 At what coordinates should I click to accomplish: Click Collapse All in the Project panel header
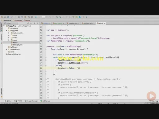31,23
